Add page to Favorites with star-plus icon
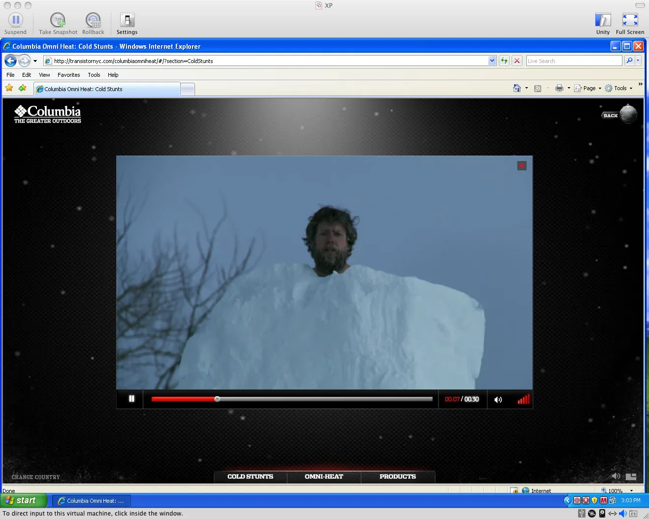Screen dimensions: 649x519 click(22, 88)
